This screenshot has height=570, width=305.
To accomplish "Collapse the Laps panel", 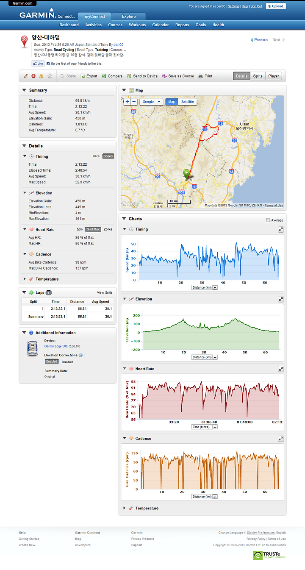I will click(x=24, y=292).
